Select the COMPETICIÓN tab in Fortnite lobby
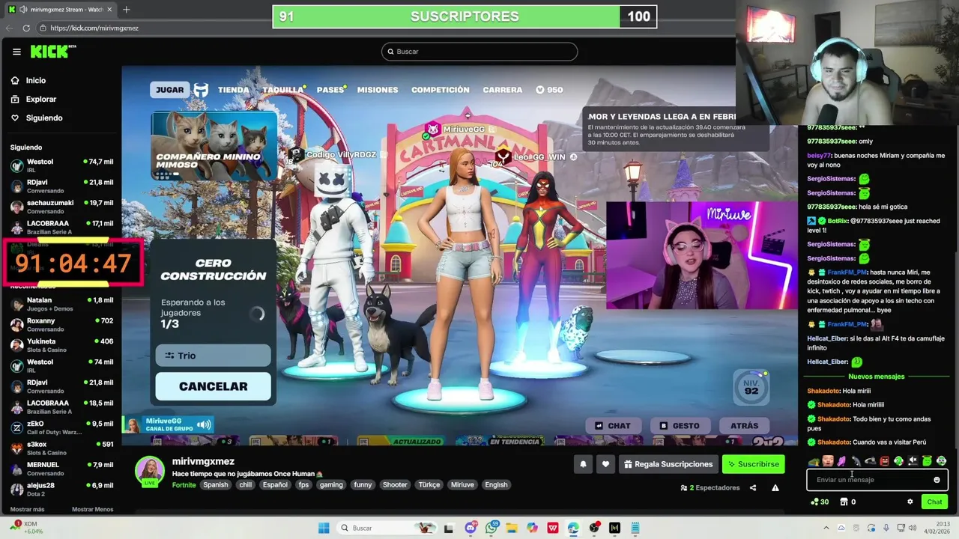Screen dimensions: 959x539 tap(441, 90)
